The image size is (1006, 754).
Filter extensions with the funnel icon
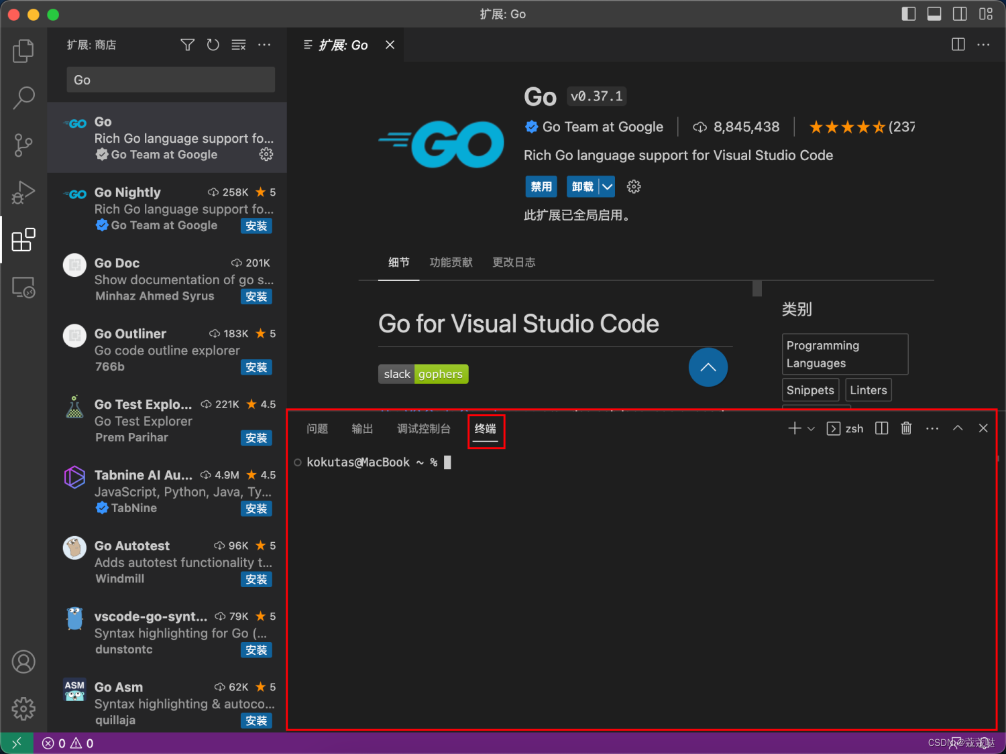188,45
